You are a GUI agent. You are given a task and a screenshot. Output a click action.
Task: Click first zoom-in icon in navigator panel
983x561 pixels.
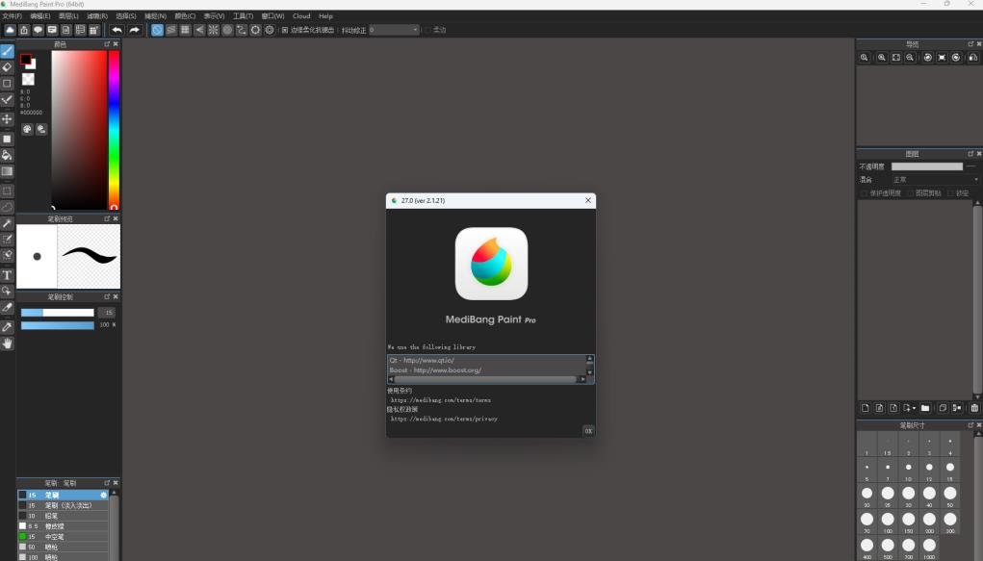(865, 58)
